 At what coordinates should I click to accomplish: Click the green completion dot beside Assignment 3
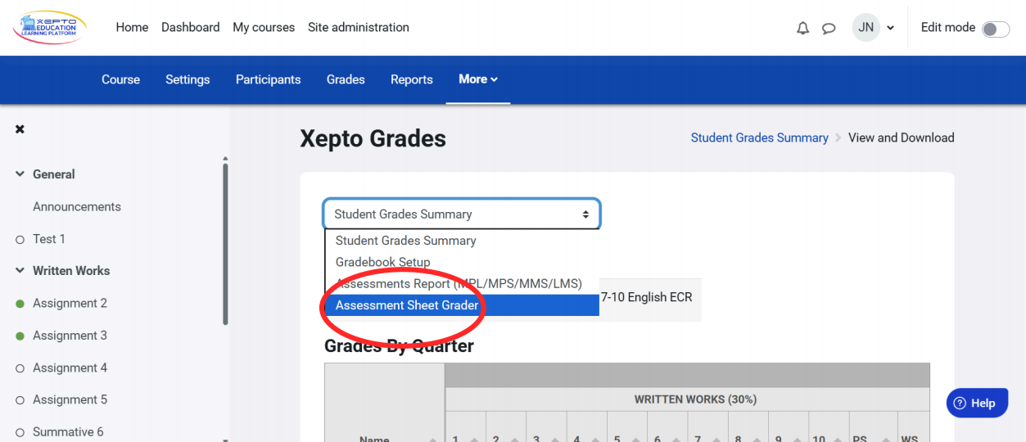coord(20,336)
